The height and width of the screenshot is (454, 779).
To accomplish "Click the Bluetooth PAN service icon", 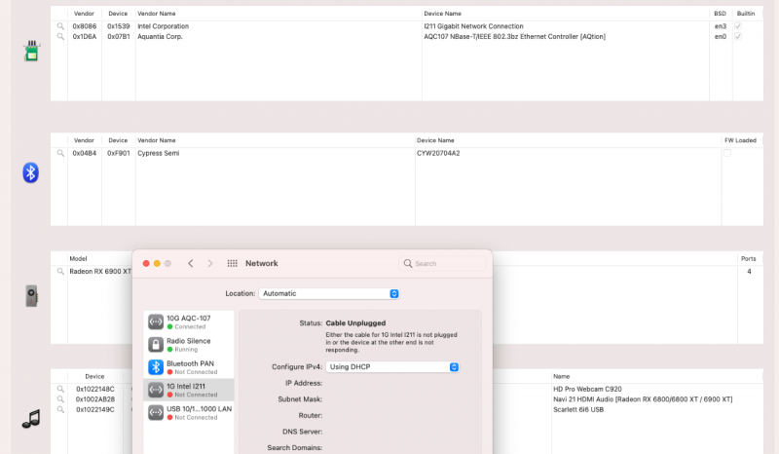I will tap(156, 367).
